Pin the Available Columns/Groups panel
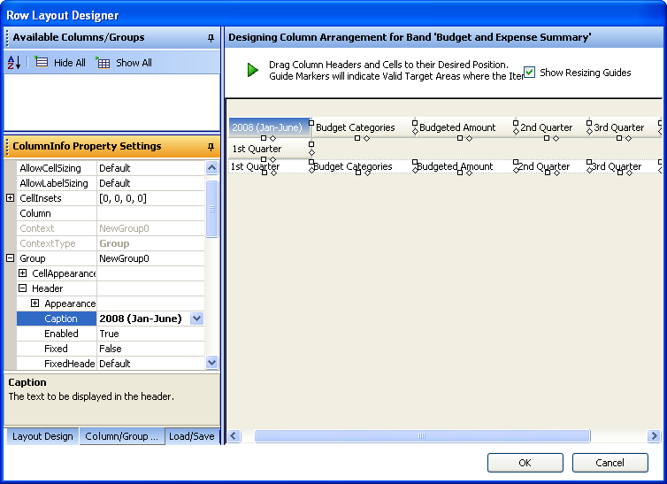 pos(211,38)
